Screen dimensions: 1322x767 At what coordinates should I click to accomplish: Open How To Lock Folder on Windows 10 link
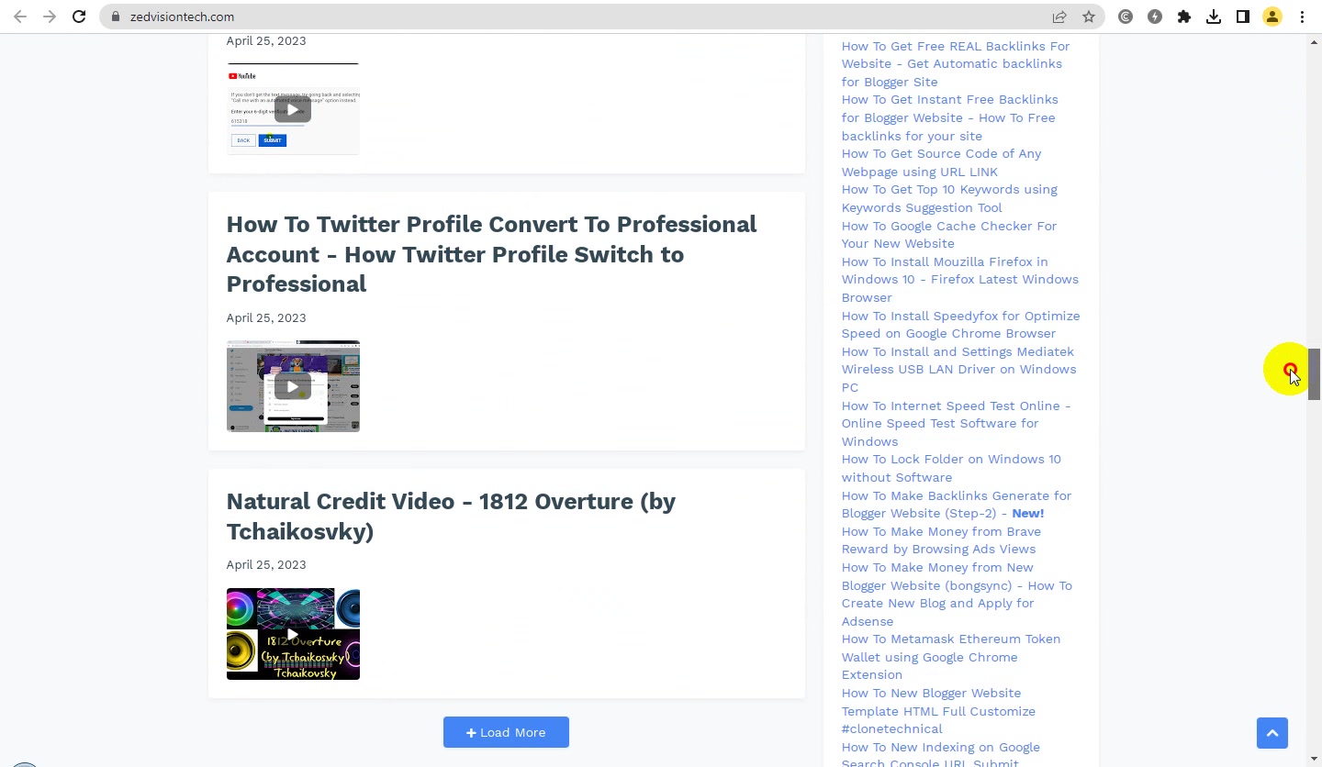tap(951, 468)
